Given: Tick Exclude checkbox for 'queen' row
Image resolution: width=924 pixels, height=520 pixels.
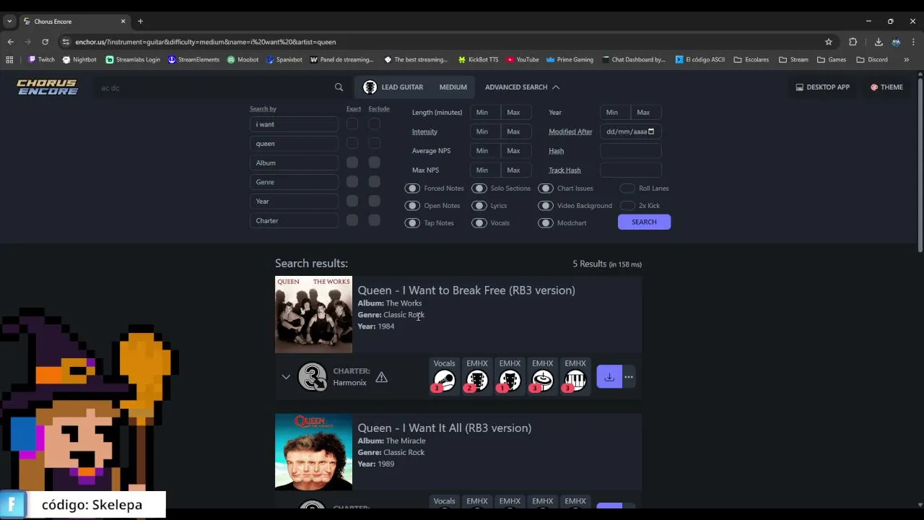Looking at the screenshot, I should click(374, 143).
